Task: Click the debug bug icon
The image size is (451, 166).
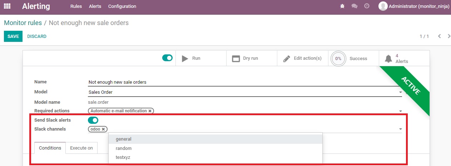Action: tap(342, 6)
